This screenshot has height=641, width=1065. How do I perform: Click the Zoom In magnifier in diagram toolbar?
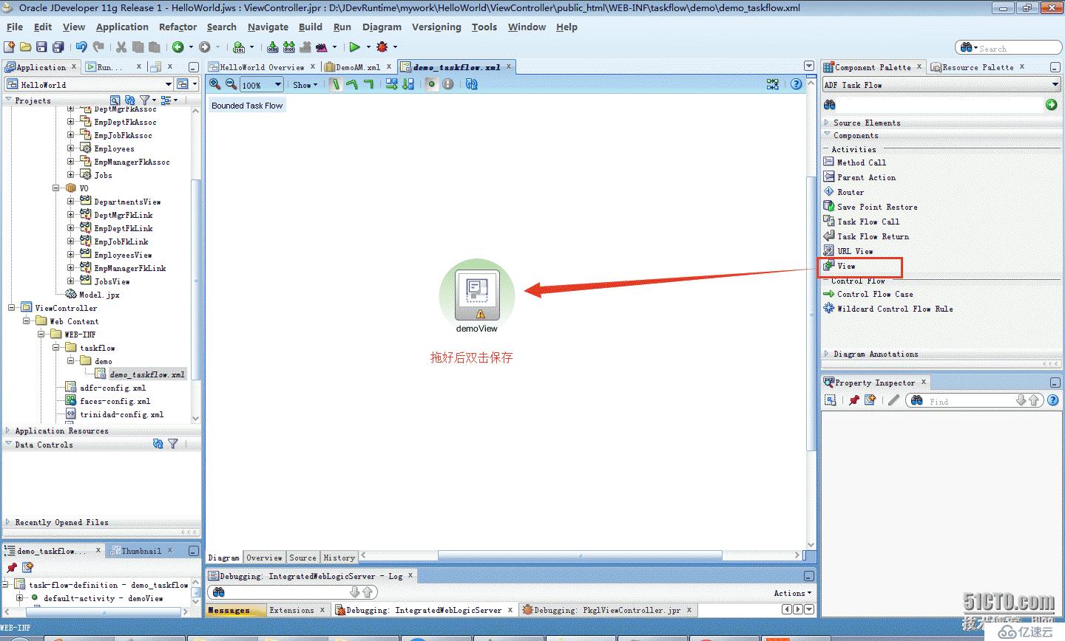tap(215, 84)
